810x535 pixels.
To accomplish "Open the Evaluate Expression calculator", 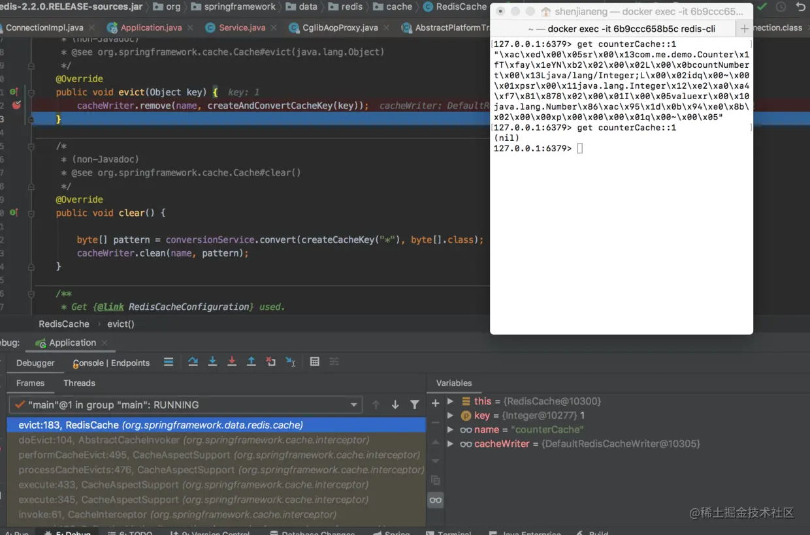I will coord(315,361).
